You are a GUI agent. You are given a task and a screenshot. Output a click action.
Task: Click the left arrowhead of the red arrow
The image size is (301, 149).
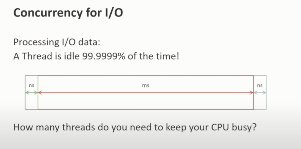click(40, 93)
